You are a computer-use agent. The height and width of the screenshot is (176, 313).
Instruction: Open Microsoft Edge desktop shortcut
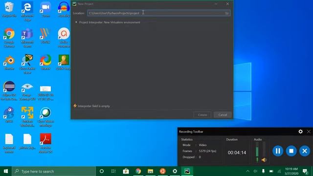pos(27,11)
